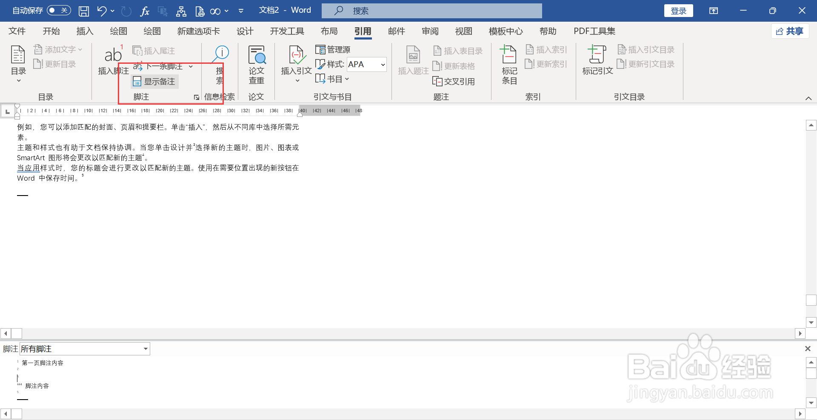
Task: Switch to the 邮件 ribbon tab
Action: coord(396,31)
